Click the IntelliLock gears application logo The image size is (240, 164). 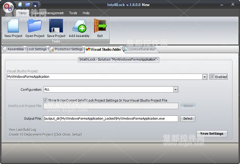point(8,7)
